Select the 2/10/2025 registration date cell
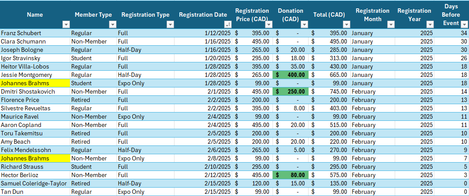The height and width of the screenshot is (196, 469). [x=203, y=167]
